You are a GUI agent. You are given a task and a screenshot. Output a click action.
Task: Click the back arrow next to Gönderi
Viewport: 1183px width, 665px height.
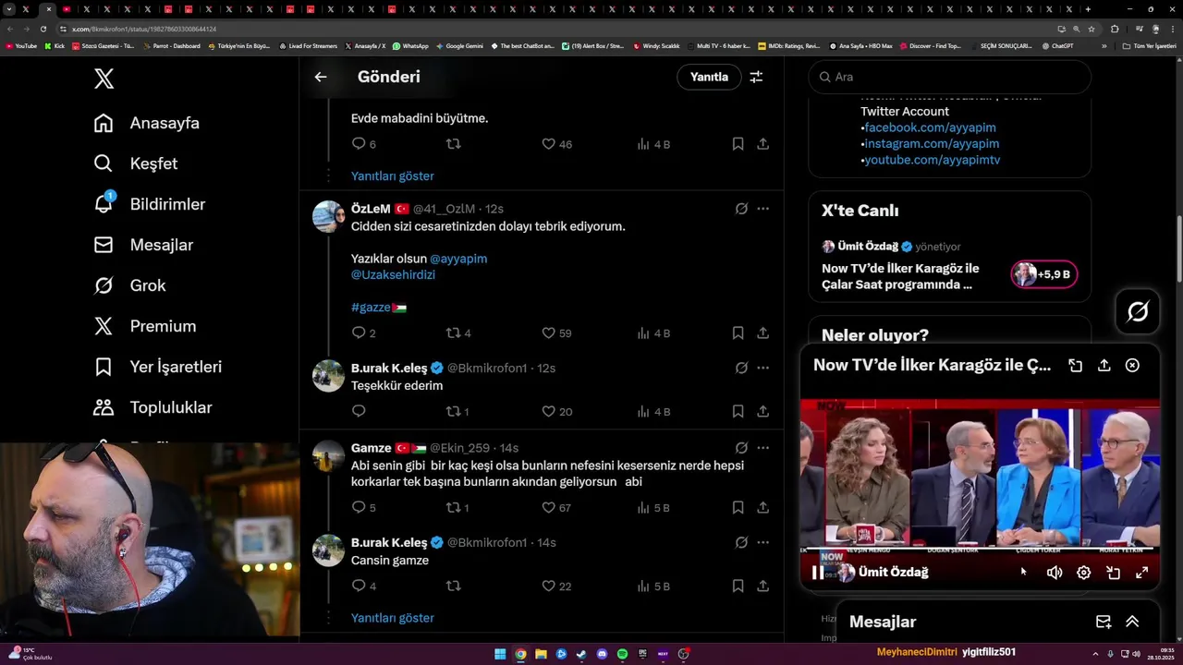click(x=321, y=77)
